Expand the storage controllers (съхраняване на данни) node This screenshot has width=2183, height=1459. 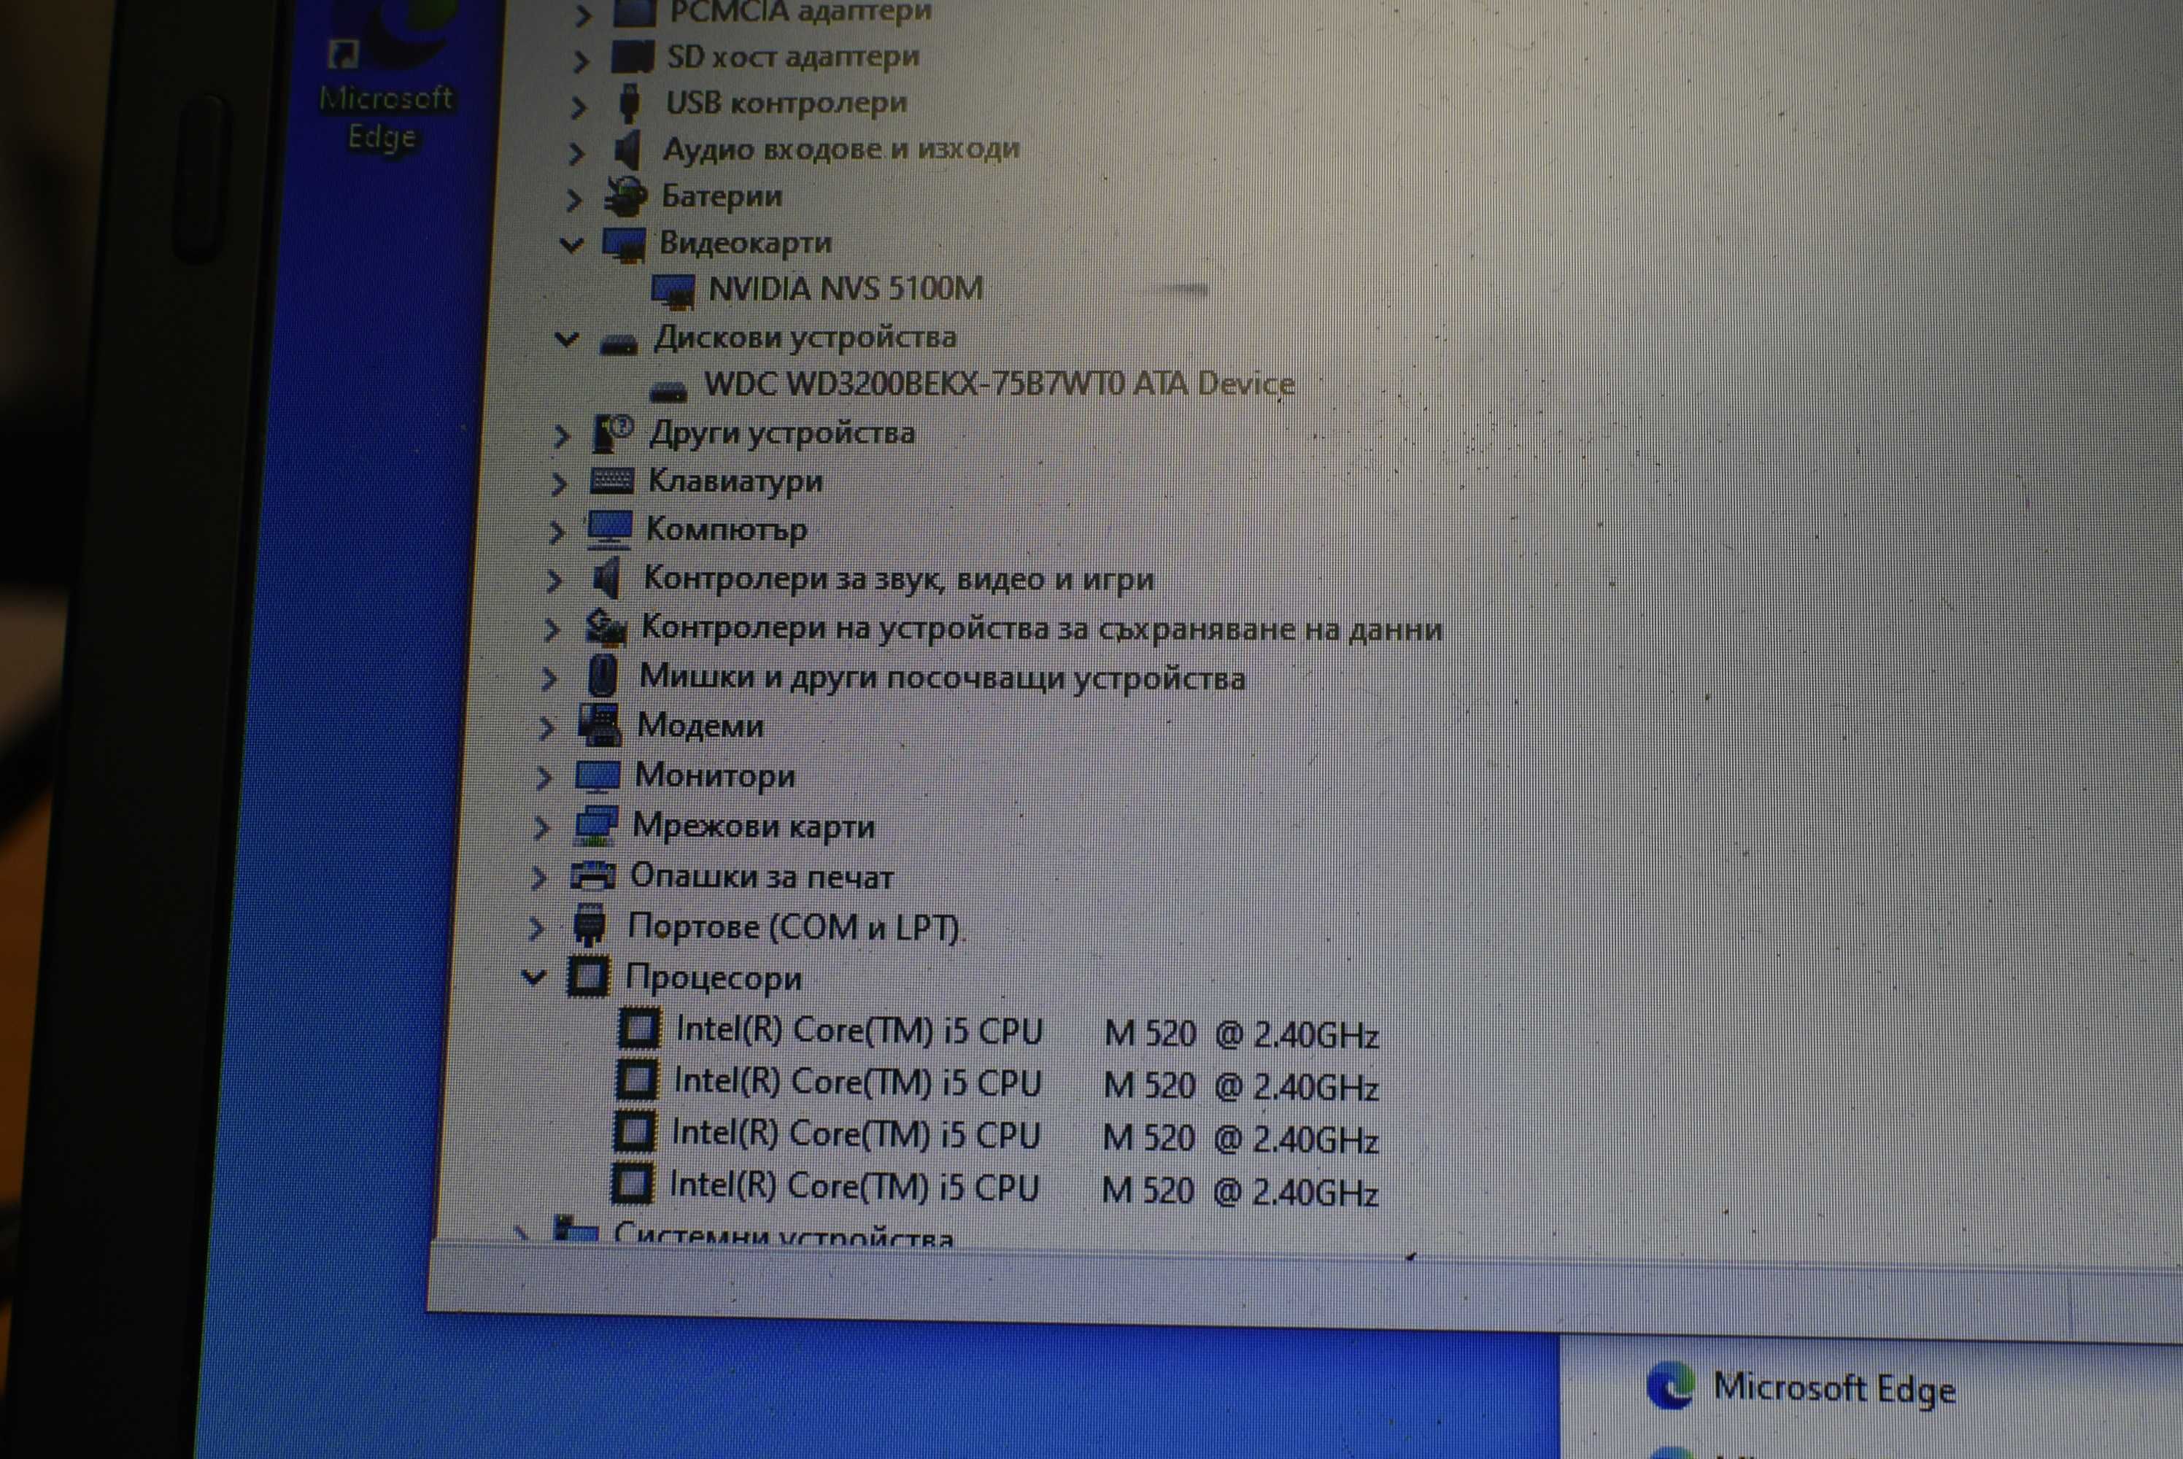click(552, 630)
